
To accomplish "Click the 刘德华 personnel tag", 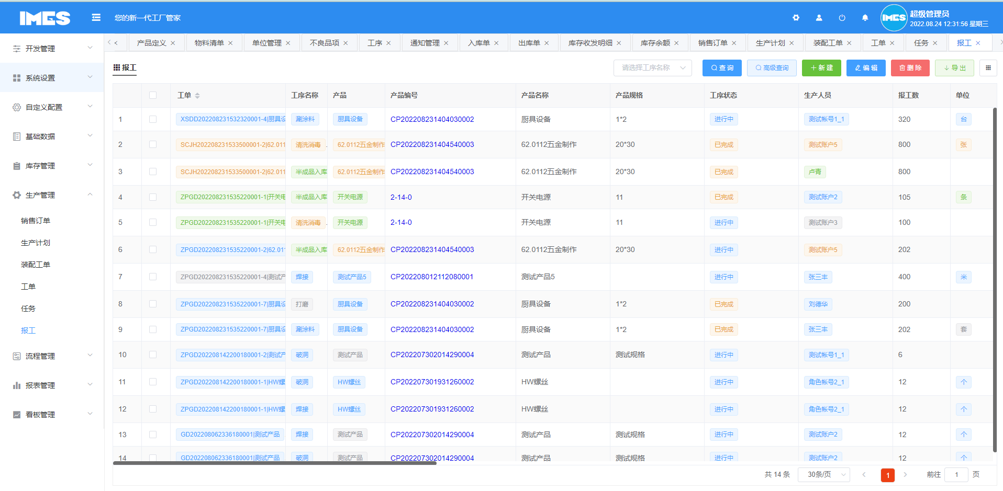I will tap(818, 304).
